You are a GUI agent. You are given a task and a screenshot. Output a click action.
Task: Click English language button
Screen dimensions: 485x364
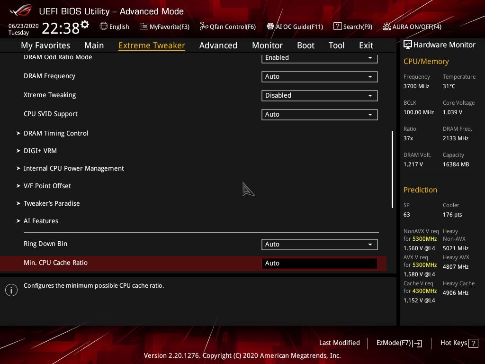(119, 27)
